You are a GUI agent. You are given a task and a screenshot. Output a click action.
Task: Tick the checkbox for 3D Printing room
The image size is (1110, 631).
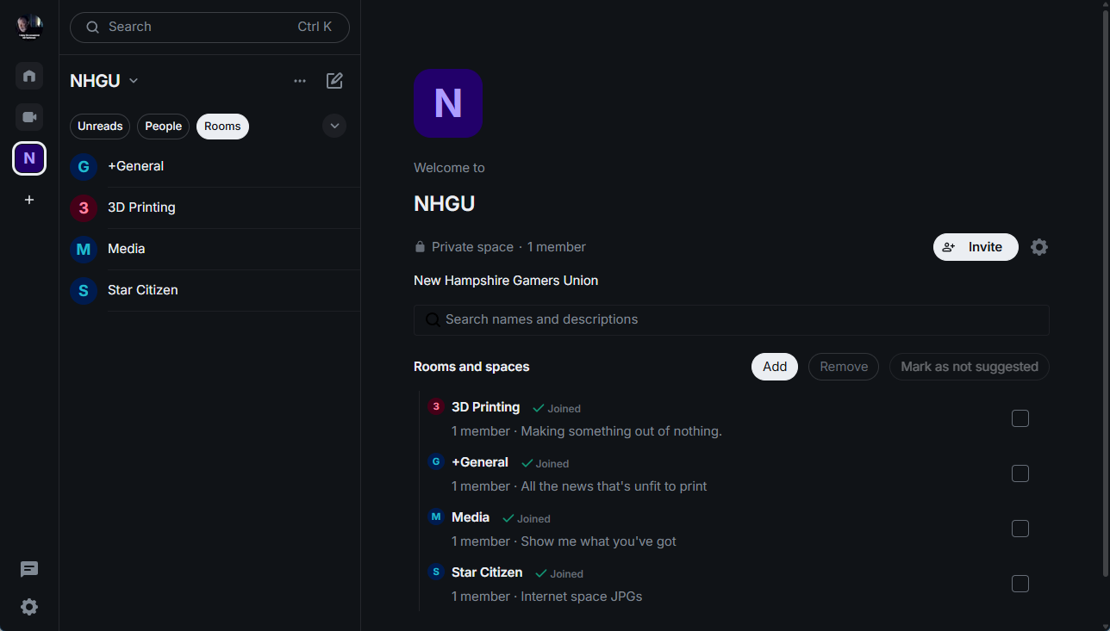[1020, 418]
